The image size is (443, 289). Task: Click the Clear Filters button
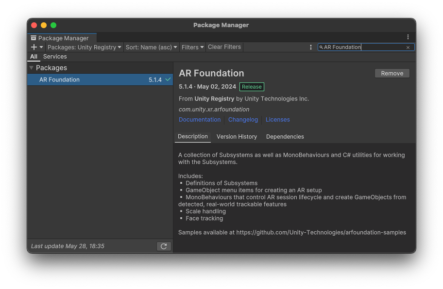click(x=224, y=47)
